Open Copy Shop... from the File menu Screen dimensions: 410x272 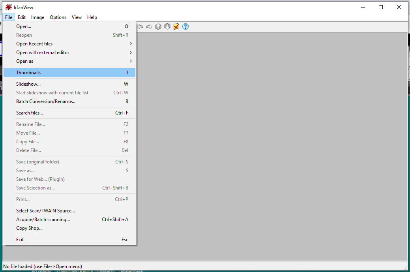(x=30, y=228)
